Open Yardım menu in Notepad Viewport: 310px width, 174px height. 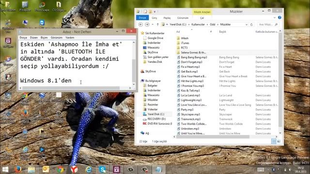(x=70, y=38)
